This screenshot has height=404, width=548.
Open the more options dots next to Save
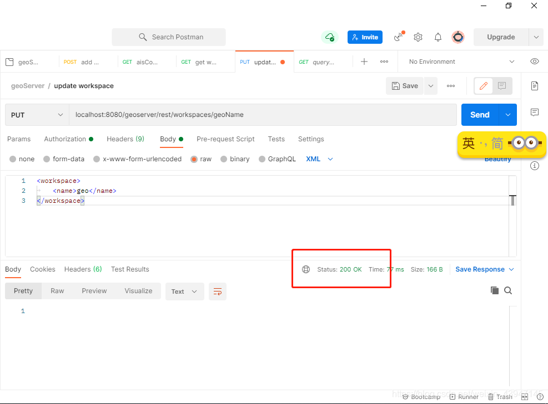coord(450,86)
